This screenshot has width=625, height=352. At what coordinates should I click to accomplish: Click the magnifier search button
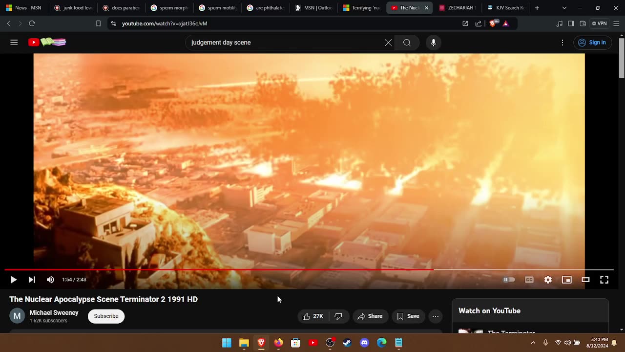pyautogui.click(x=407, y=43)
